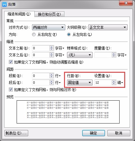The height and width of the screenshot is (141, 135).
Task: Decrease the 文本之后 indent with down arrow
Action: click(x=51, y=56)
